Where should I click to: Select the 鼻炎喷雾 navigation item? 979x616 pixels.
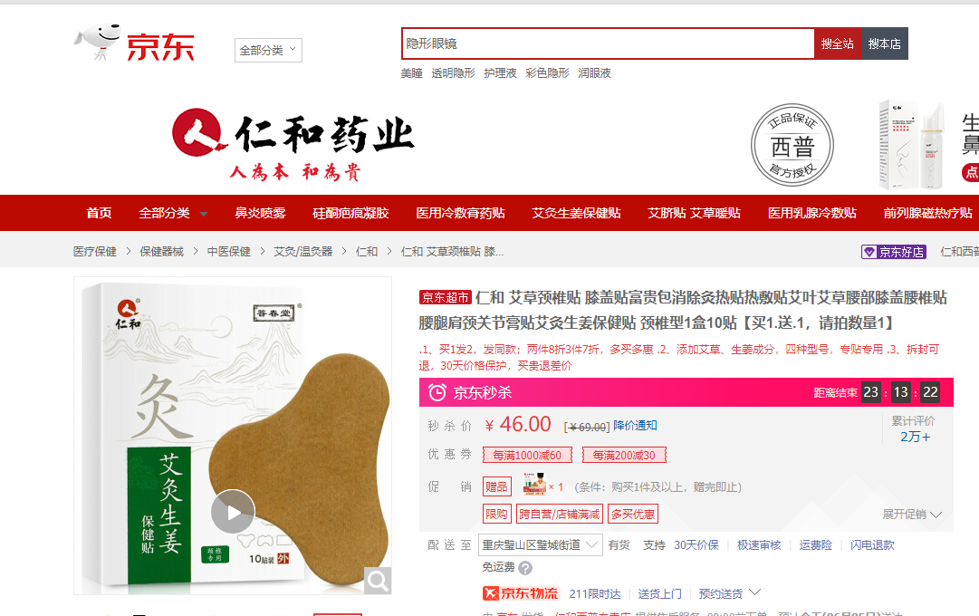coord(260,213)
